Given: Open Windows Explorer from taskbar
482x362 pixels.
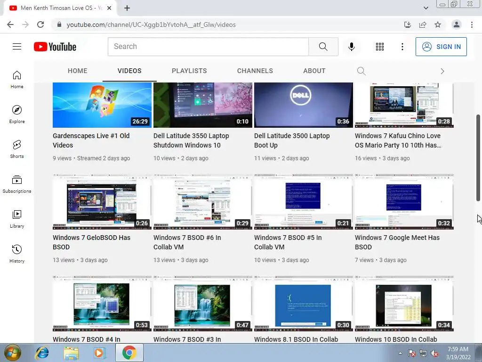Looking at the screenshot, I should click(71, 353).
